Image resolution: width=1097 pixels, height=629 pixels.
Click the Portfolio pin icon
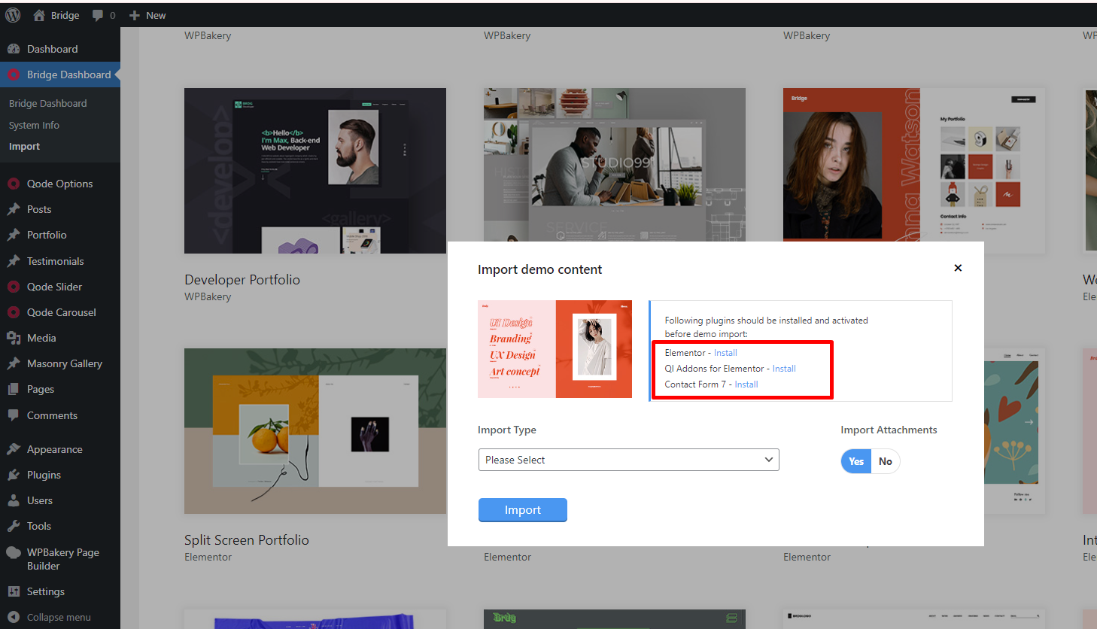(x=14, y=235)
